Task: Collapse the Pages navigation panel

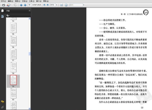Action: coord(29,11)
